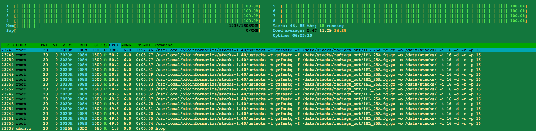Click the Tasks summary line

click(308, 26)
